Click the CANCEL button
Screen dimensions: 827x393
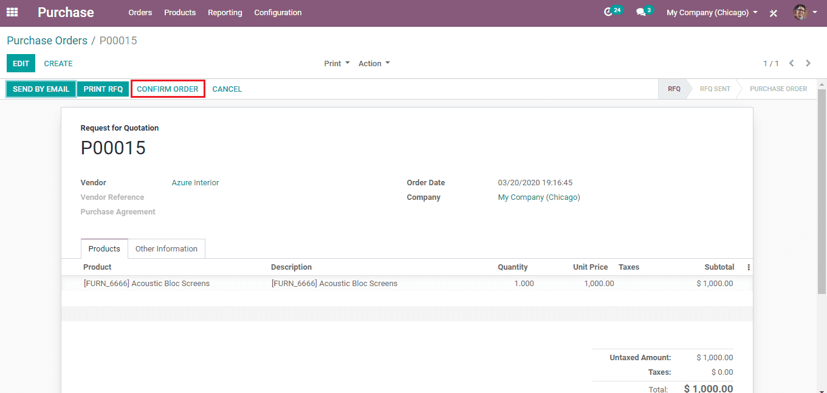coord(227,89)
